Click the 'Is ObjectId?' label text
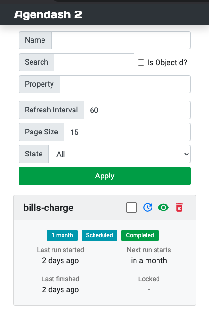The image size is (209, 310). (x=167, y=63)
